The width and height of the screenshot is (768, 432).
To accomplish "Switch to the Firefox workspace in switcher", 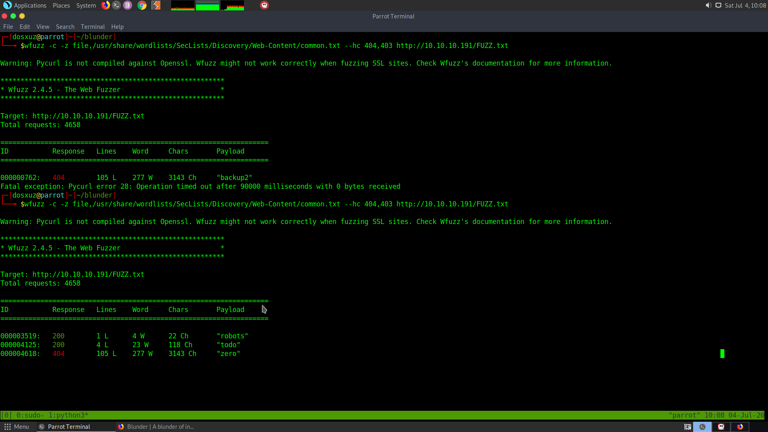I will (740, 427).
